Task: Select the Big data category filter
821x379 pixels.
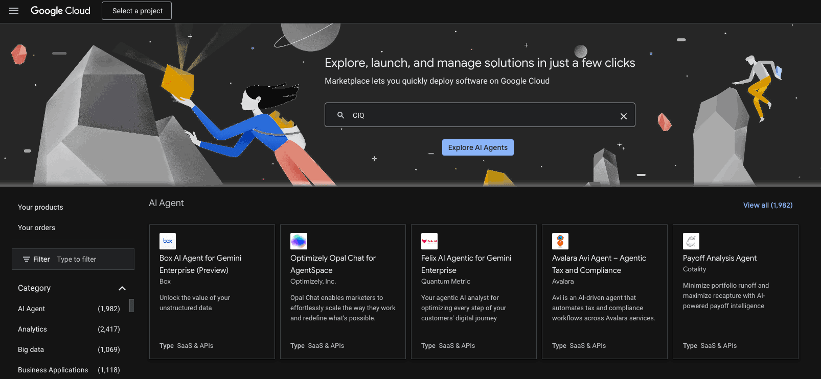Action: point(31,349)
